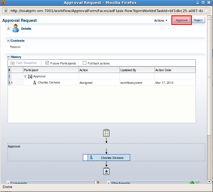This screenshot has height=192, width=213.
Task: Click the Details user avatar icon
Action: pyautogui.click(x=16, y=28)
